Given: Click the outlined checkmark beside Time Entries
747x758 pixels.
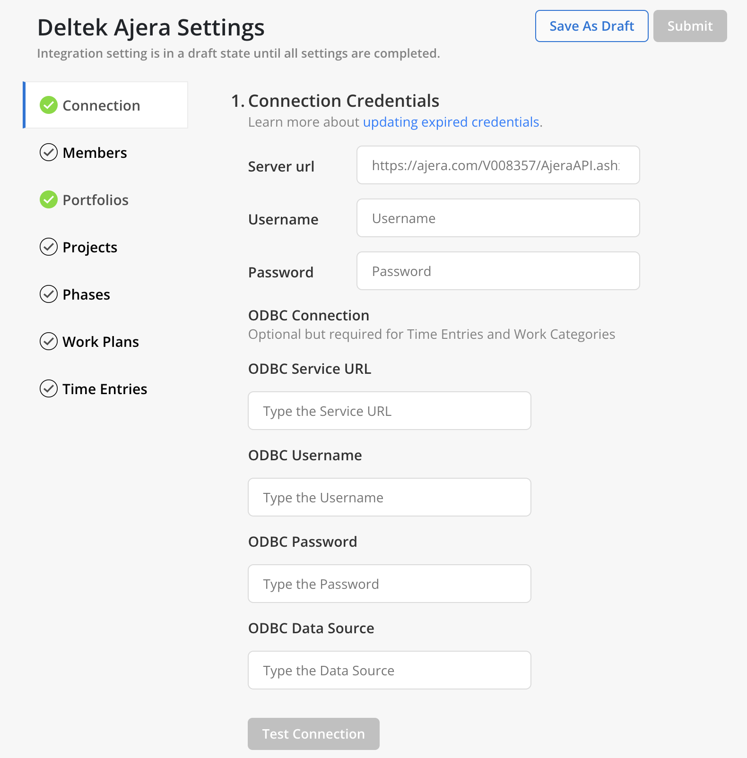Looking at the screenshot, I should (x=48, y=388).
